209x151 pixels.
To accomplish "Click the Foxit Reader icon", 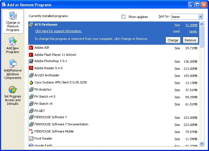I will tap(31, 138).
